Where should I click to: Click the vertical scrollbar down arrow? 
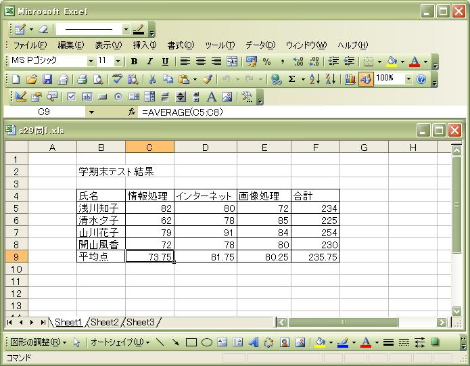click(456, 311)
